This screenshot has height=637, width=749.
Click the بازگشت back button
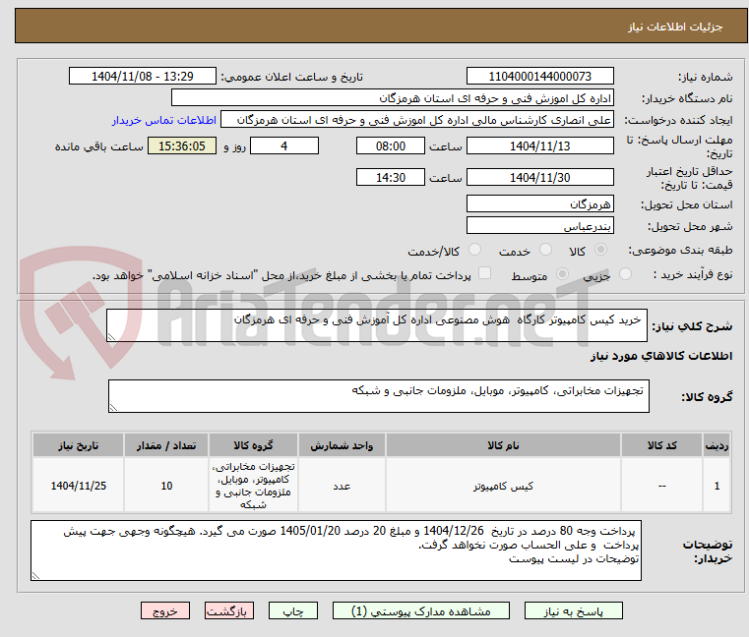pyautogui.click(x=228, y=610)
